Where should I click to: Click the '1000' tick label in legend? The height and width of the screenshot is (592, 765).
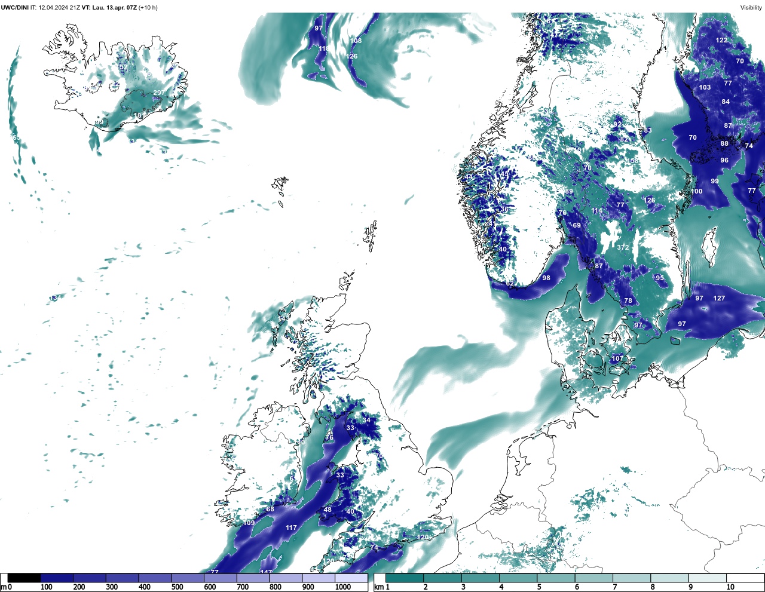343,587
